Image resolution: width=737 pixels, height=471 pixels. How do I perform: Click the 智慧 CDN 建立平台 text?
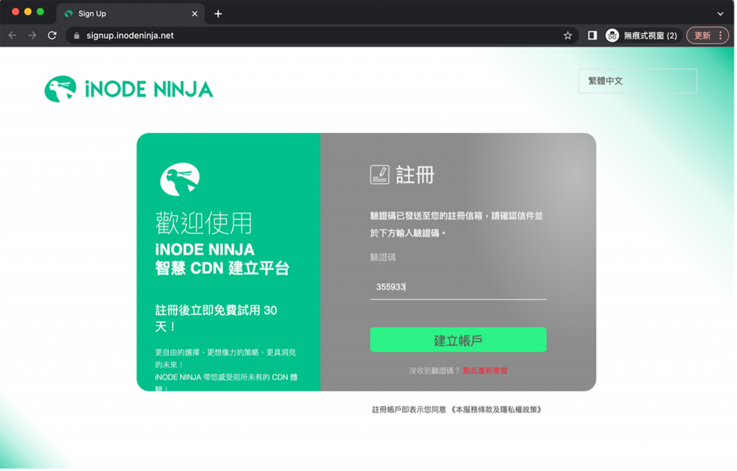coord(222,269)
